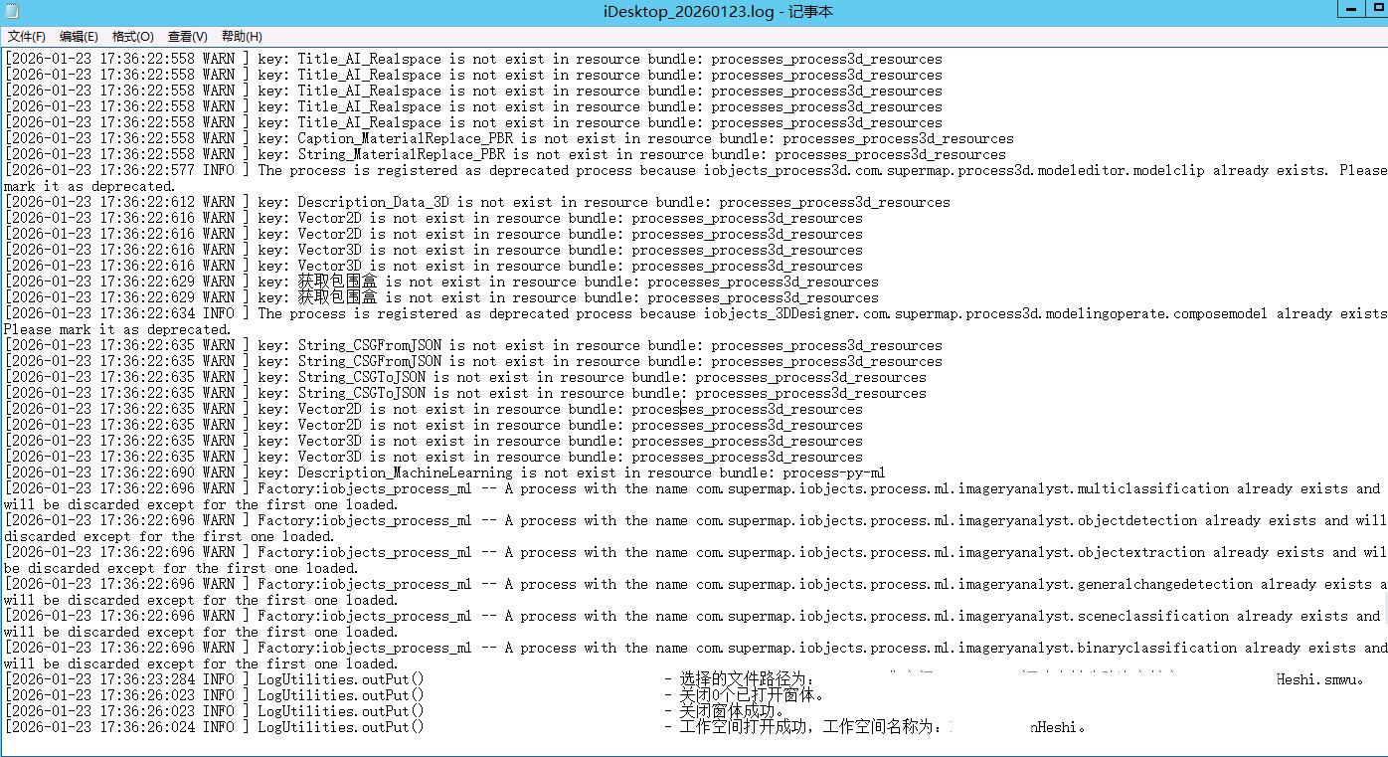Image resolution: width=1388 pixels, height=757 pixels.
Task: Open the 编辑(E) menu
Action: 79,37
